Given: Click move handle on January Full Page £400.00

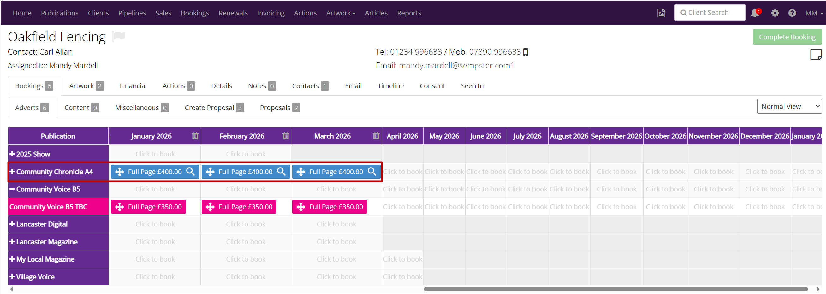Looking at the screenshot, I should tap(120, 172).
